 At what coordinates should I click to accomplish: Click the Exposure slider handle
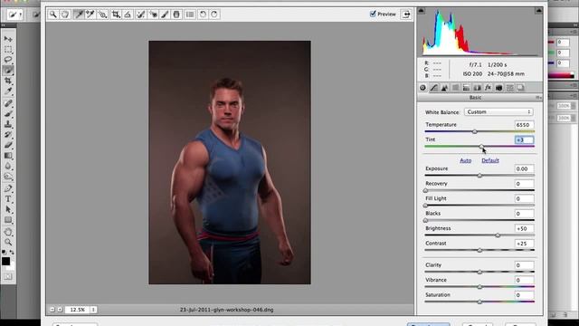(479, 176)
